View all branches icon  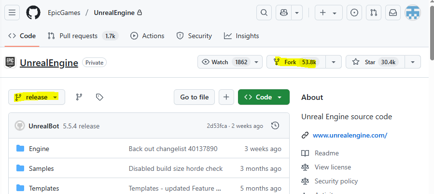[x=79, y=97]
